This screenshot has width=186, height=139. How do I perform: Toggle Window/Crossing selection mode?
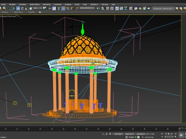(13, 8)
